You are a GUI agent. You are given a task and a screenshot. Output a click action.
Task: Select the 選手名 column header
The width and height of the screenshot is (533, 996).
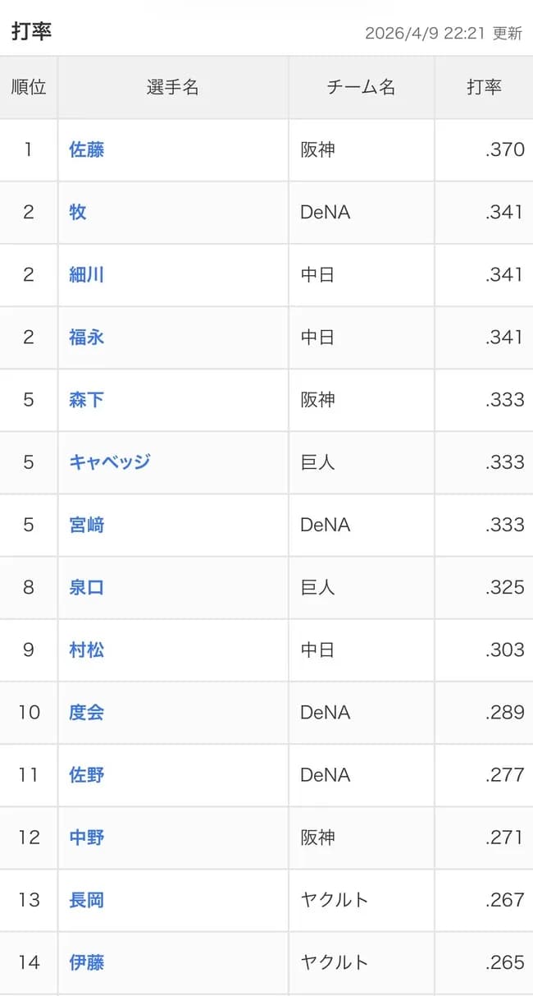pyautogui.click(x=172, y=87)
